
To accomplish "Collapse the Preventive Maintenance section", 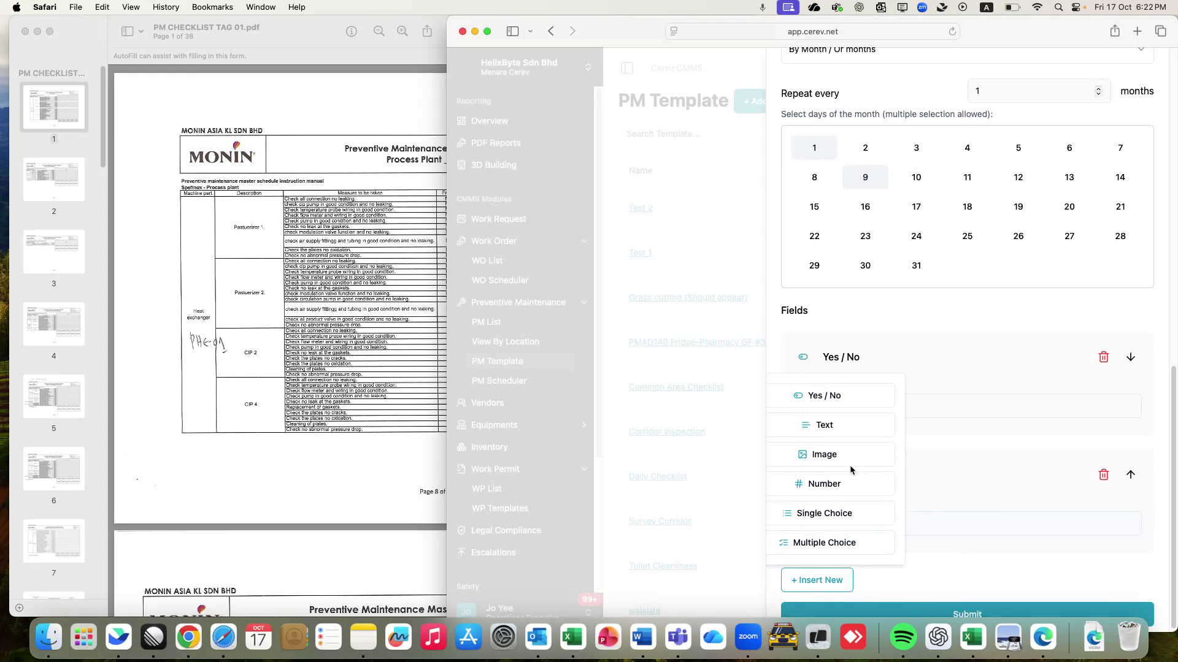I will tap(583, 302).
